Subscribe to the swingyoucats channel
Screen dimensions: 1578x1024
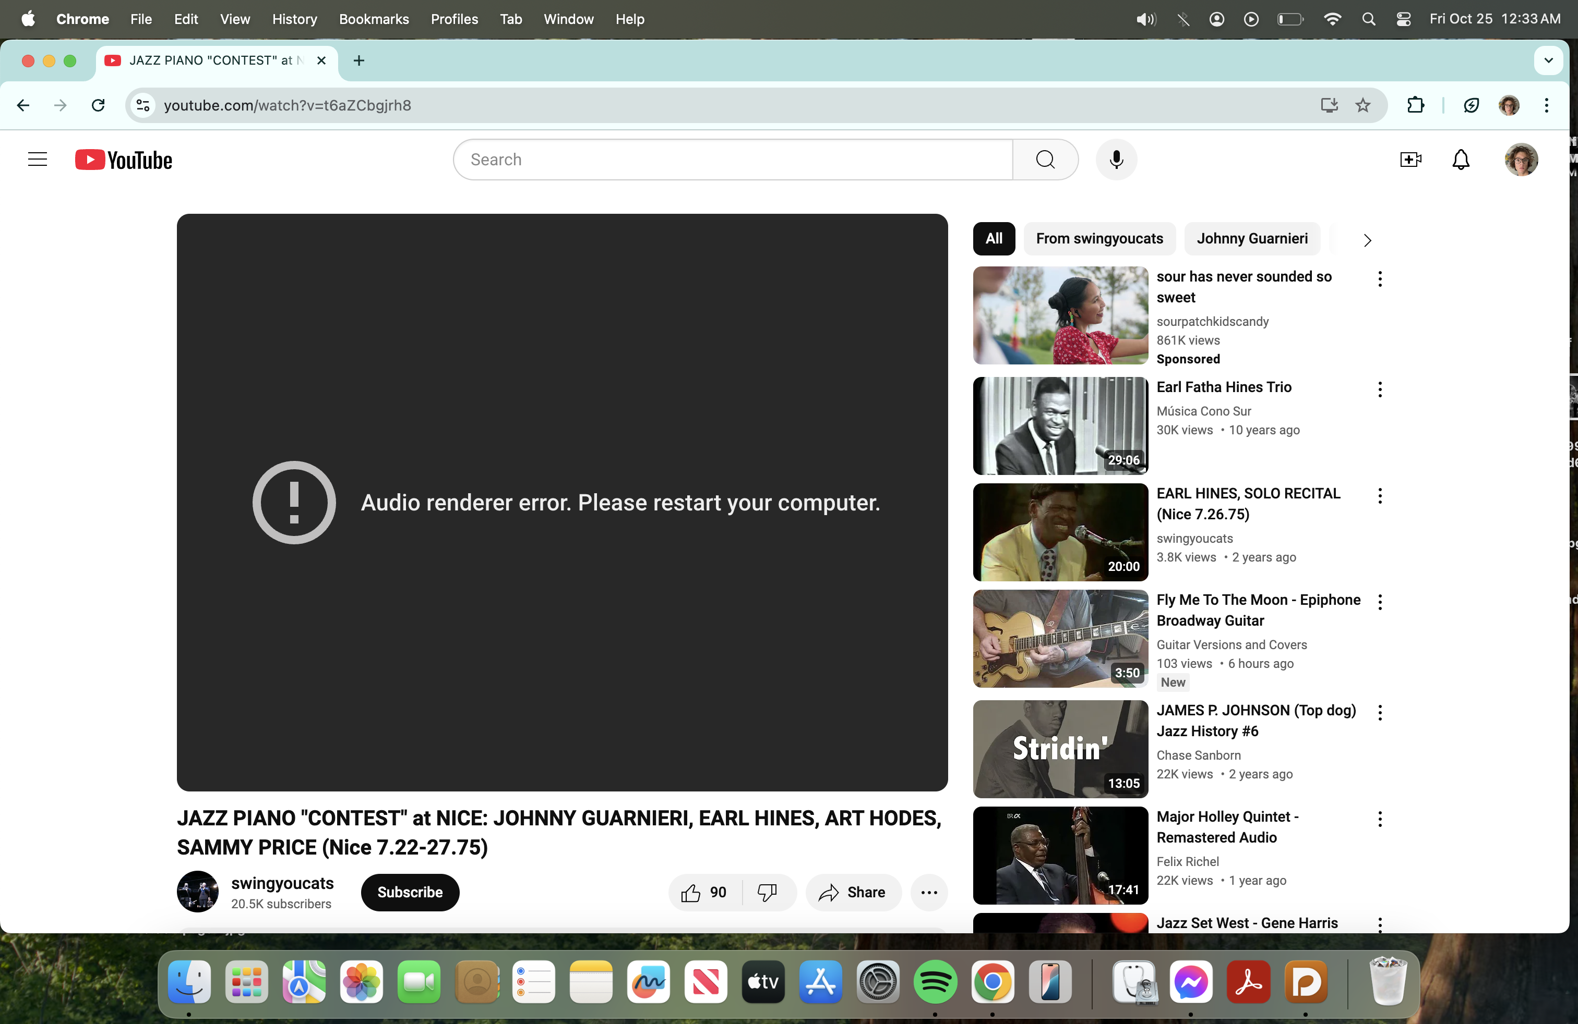[x=409, y=892]
